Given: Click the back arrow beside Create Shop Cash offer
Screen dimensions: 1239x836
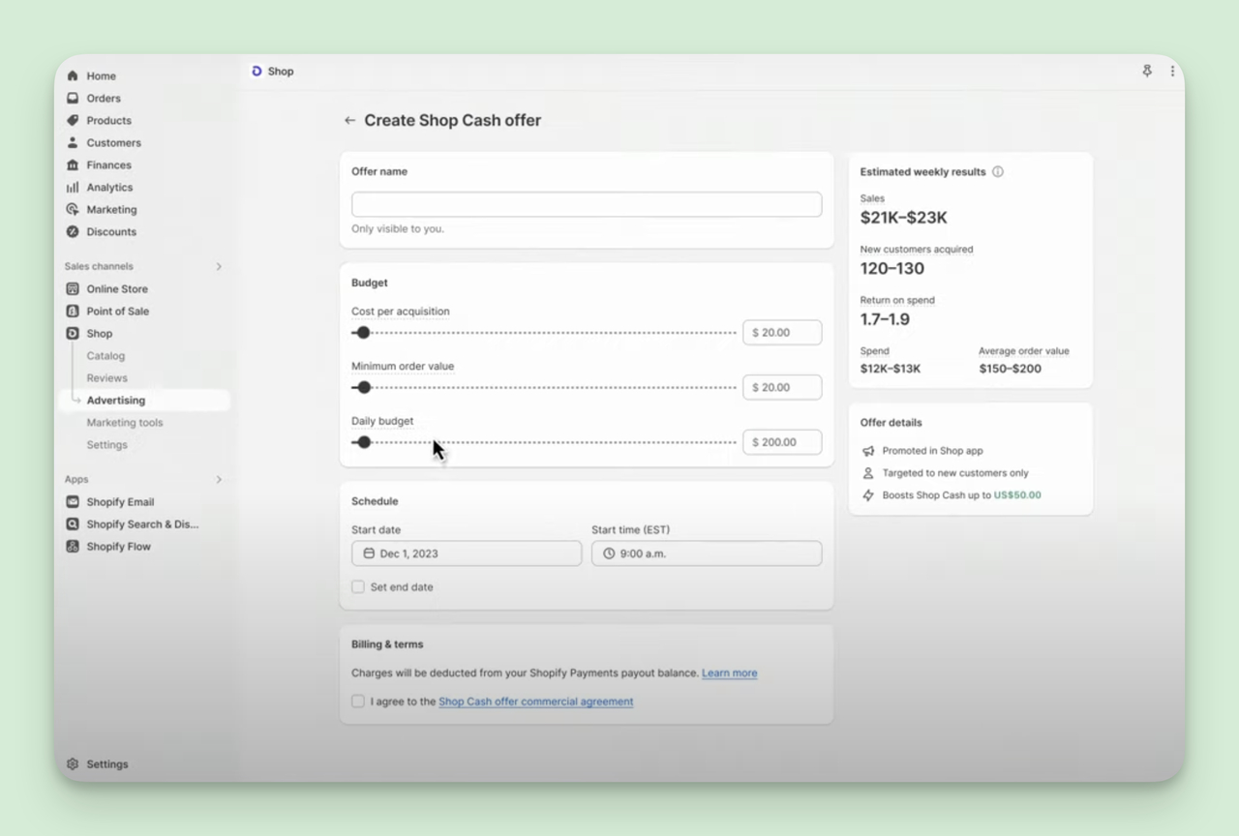Looking at the screenshot, I should click(x=349, y=121).
